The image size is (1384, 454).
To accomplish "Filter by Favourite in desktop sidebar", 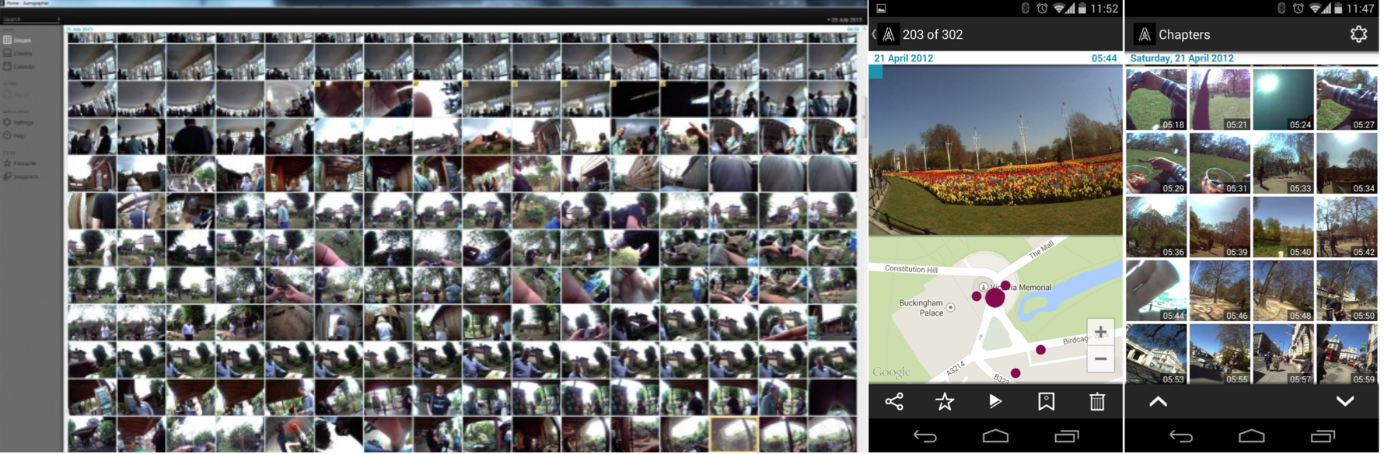I will click(x=19, y=163).
